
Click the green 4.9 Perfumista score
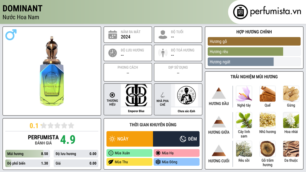[x=68, y=140]
